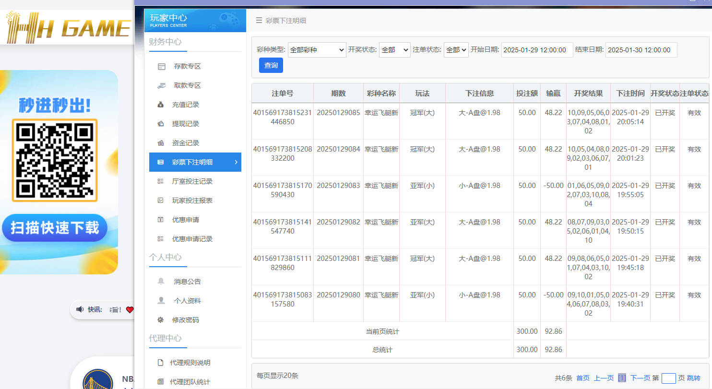Select the 厅室投注记录 betting record icon
Image resolution: width=712 pixels, height=389 pixels.
click(161, 181)
